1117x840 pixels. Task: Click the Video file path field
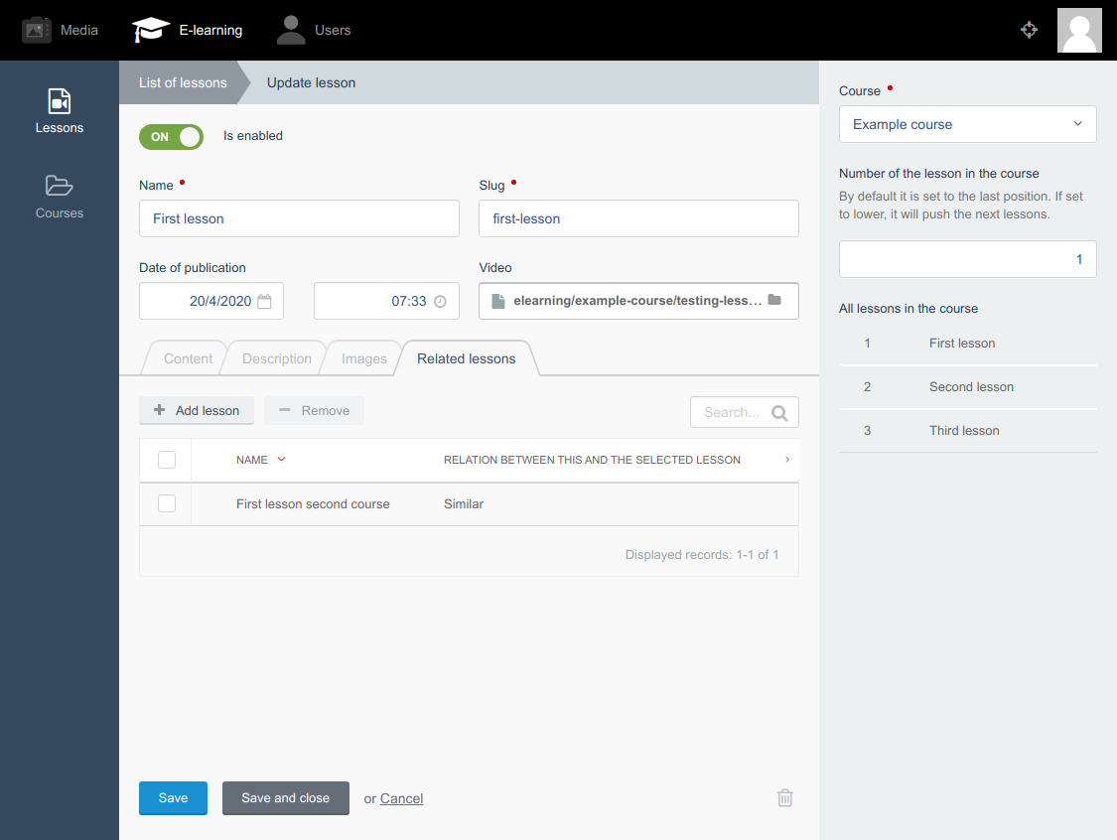coord(639,302)
